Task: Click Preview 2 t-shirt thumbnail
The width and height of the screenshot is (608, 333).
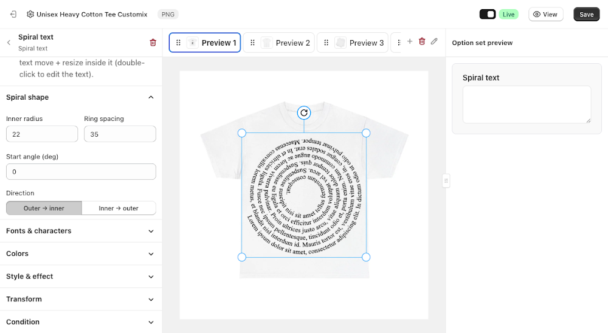Action: point(266,43)
